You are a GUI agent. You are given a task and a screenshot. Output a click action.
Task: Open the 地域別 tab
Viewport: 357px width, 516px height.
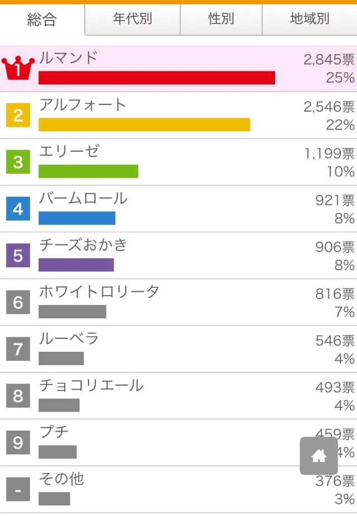(x=310, y=19)
